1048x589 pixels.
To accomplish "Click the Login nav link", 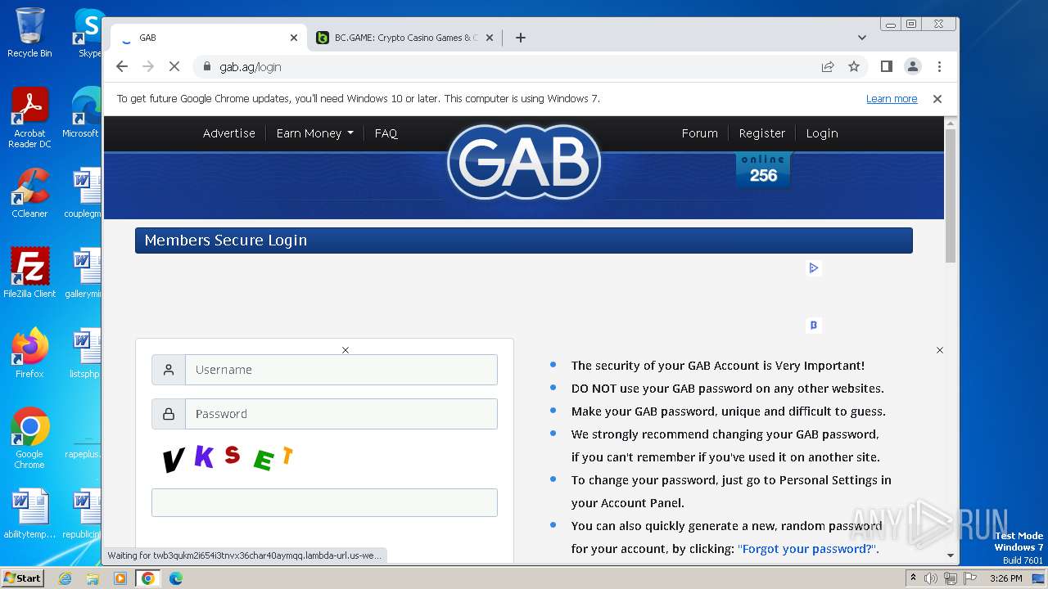I will [x=822, y=133].
